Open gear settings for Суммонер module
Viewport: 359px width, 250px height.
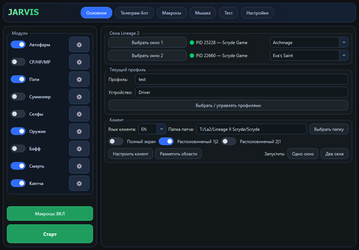coord(79,97)
